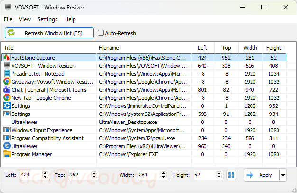The image size is (297, 193).
Task: Click the VOVSOFT Window Resizer row icon
Action: pyautogui.click(x=7, y=66)
